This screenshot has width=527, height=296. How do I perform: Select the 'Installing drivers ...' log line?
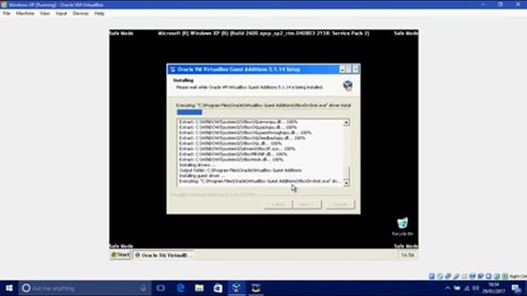click(x=197, y=165)
